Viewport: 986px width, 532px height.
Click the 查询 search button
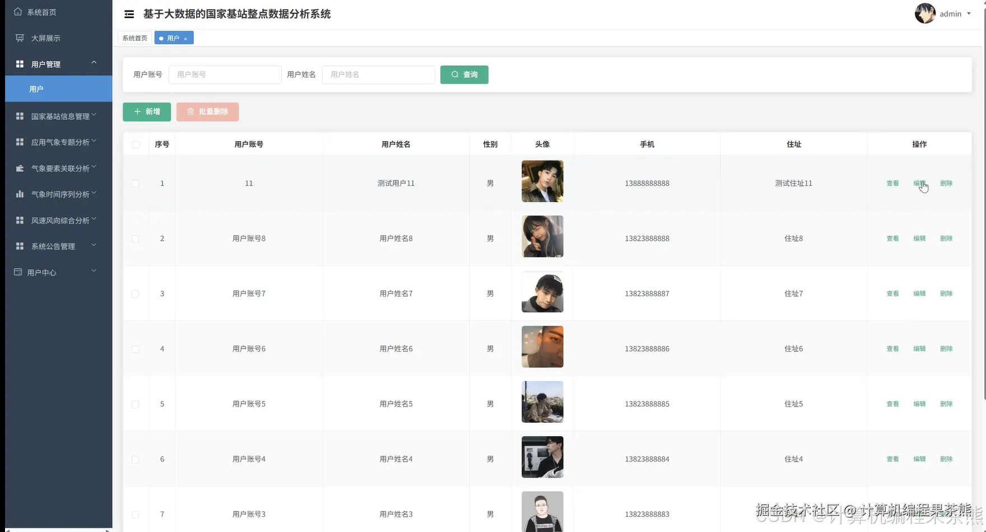464,74
